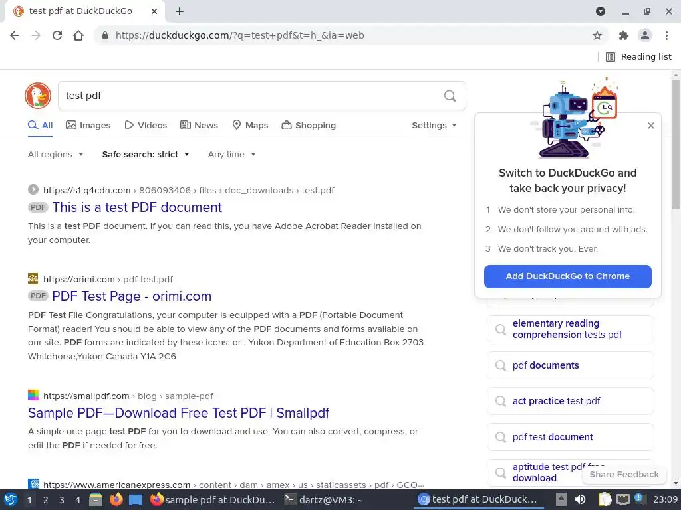Open the Reading list panel
This screenshot has width=681, height=510.
(638, 57)
